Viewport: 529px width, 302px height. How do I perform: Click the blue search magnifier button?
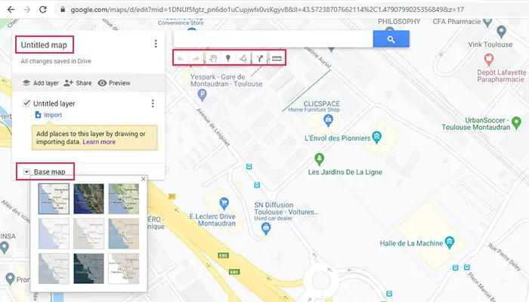pos(391,39)
